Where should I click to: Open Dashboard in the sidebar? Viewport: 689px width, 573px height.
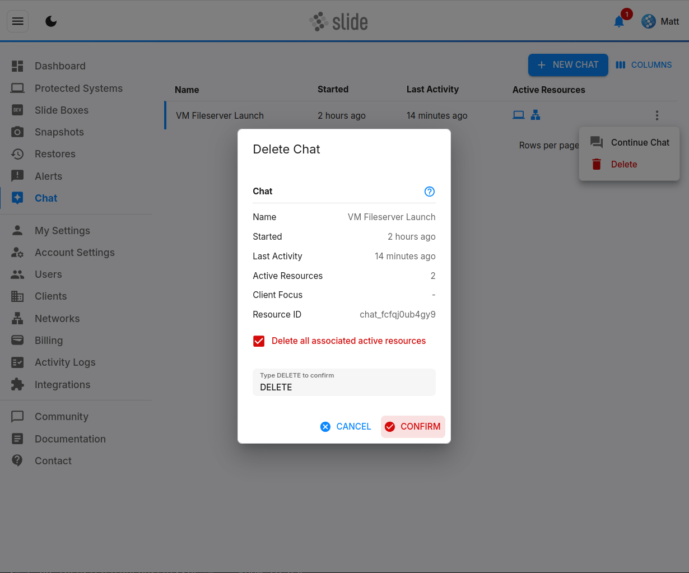60,66
